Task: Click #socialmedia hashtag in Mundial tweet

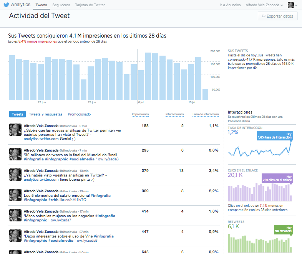Action: point(82,159)
